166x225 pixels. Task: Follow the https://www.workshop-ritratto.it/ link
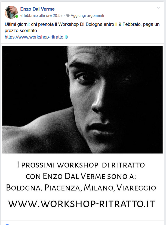pyautogui.click(x=36, y=37)
